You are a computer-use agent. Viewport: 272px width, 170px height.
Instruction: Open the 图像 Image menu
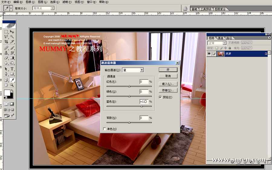[x=30, y=2]
